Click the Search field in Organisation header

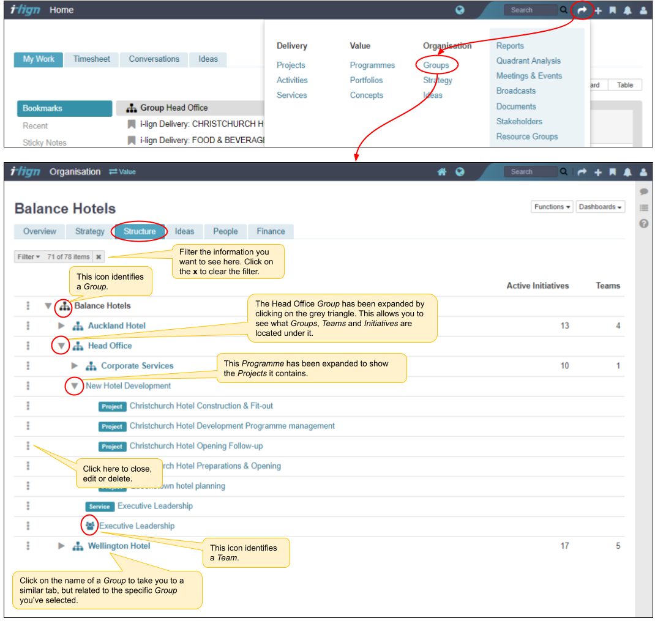(530, 172)
